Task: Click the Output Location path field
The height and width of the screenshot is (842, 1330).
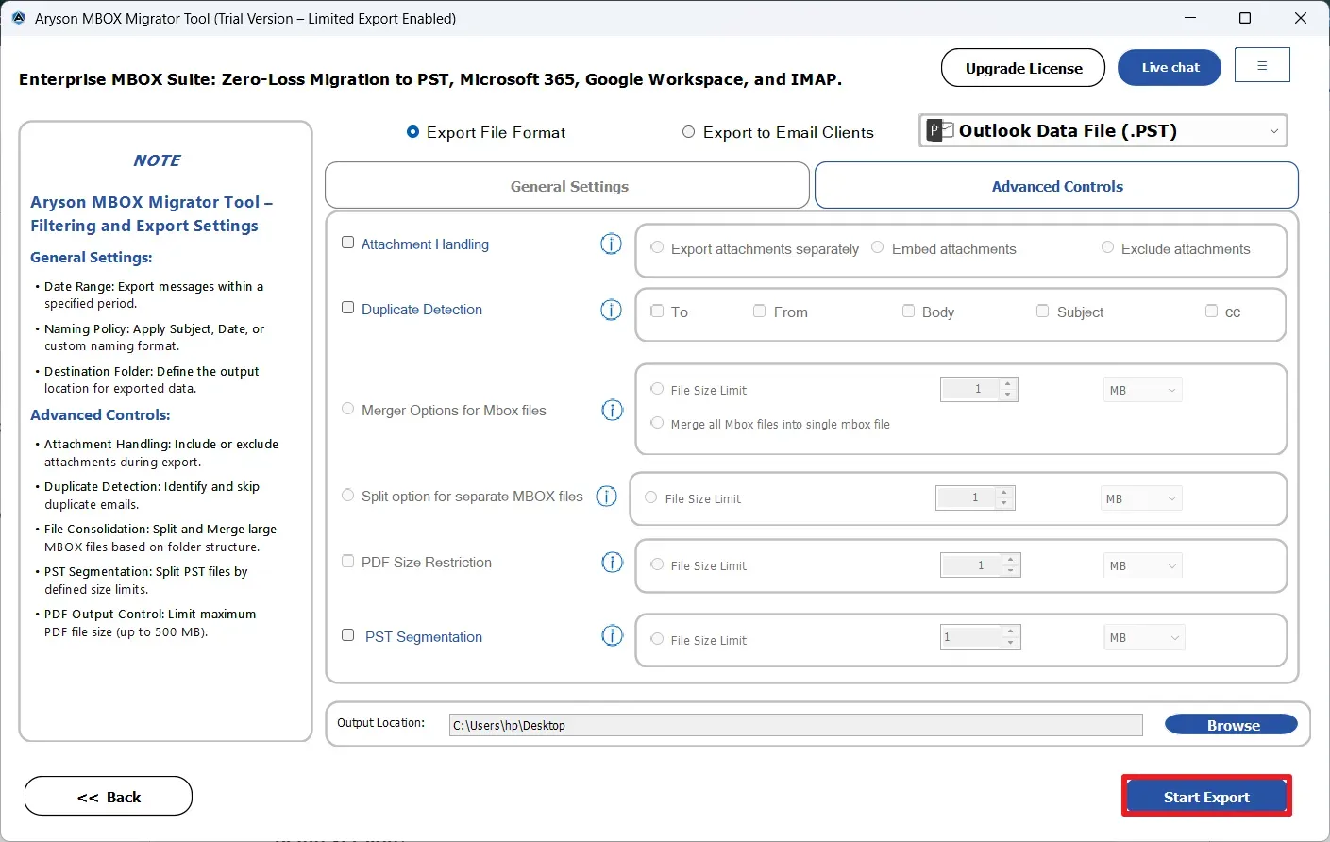Action: tap(796, 725)
